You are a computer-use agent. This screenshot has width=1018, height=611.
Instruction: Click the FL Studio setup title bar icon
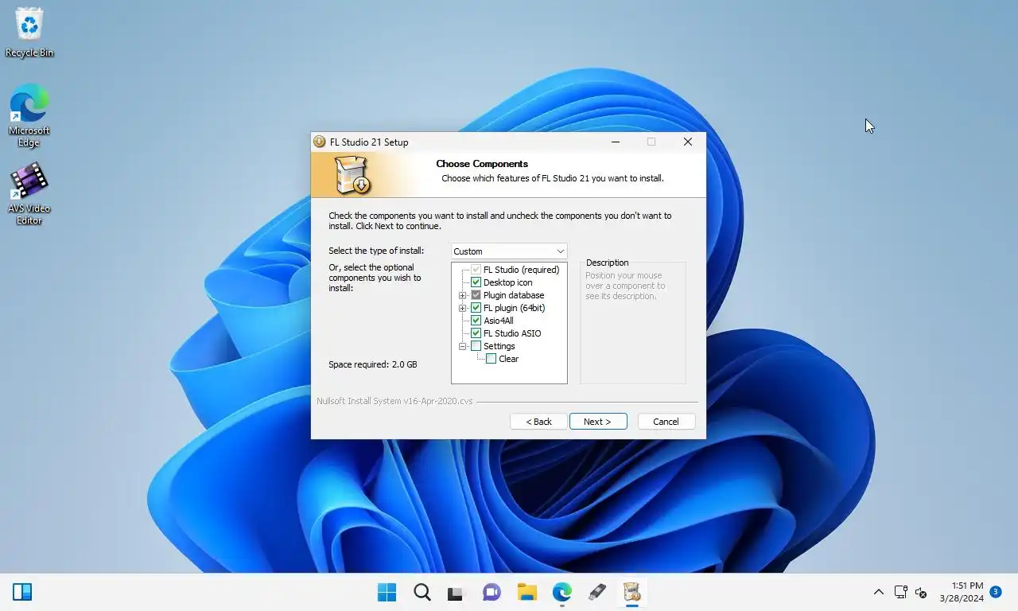(x=320, y=142)
